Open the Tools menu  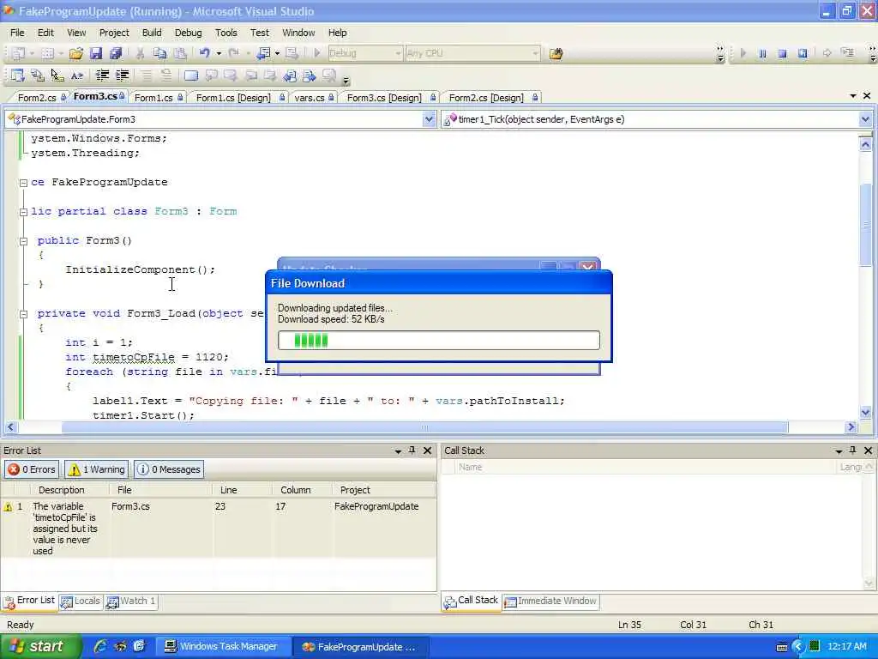click(226, 33)
